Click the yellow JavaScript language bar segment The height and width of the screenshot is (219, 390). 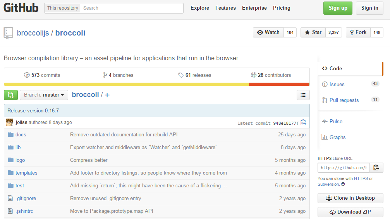tap(126, 84)
